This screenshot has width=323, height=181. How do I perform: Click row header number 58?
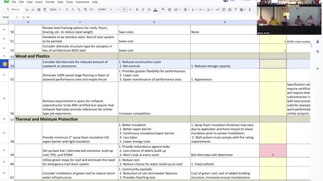12,141
